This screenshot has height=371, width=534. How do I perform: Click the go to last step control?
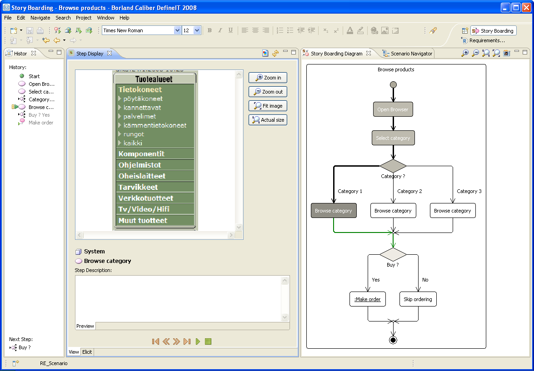(x=187, y=341)
